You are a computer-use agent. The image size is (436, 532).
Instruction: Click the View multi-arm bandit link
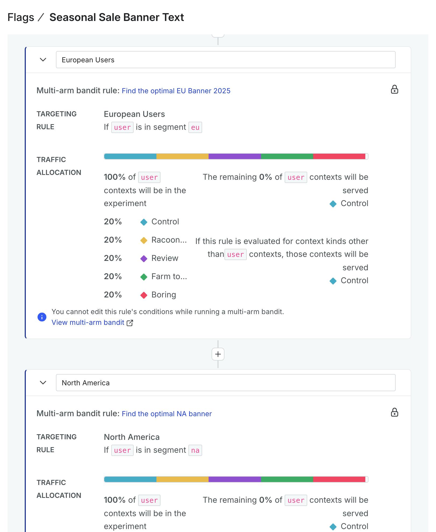(x=88, y=322)
